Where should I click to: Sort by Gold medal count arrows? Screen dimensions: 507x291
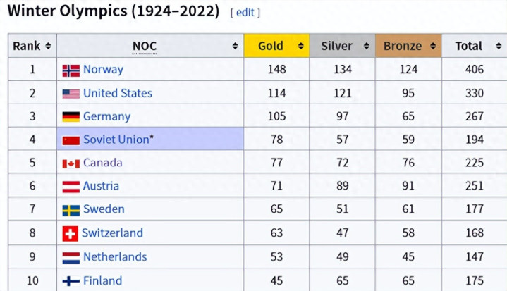[300, 47]
